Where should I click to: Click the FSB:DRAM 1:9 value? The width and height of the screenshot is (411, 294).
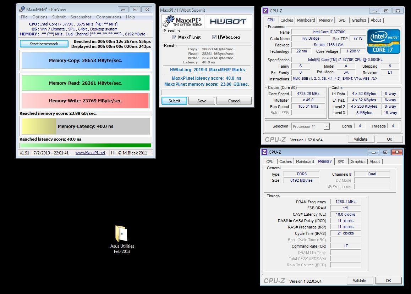345,208
